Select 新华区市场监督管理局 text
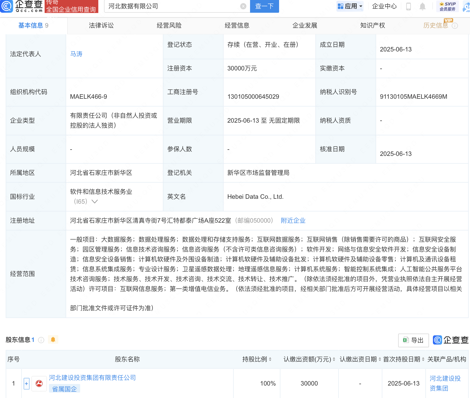The image size is (470, 398). pyautogui.click(x=258, y=173)
